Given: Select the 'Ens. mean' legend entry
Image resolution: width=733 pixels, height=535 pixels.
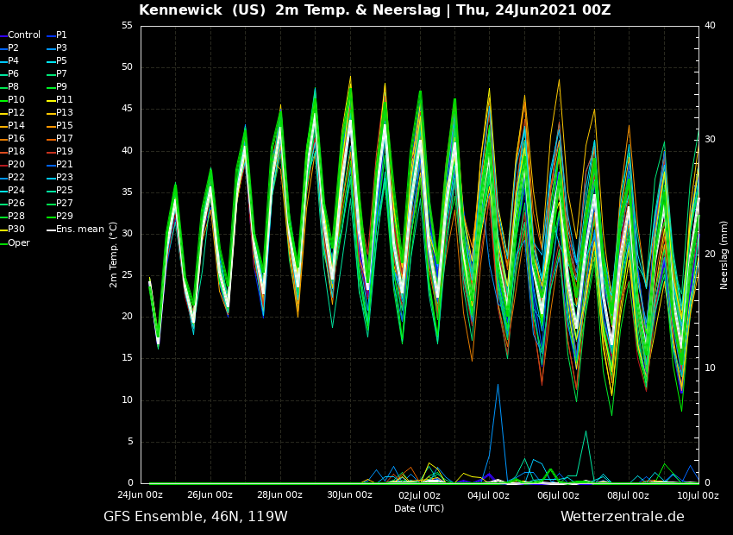Looking at the screenshot, I should coord(76,230).
